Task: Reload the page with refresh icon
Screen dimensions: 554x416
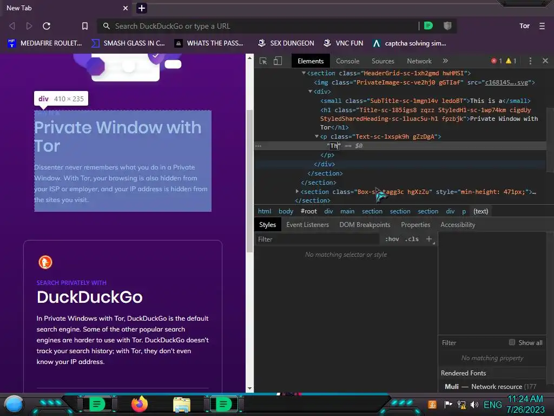Action: (47, 26)
